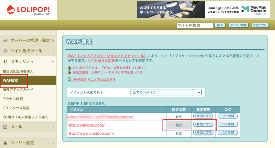The image size is (275, 148).
Task: Disable WAF for the blurred first domain
Action: 203,116
